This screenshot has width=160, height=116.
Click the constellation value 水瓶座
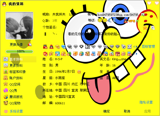click(x=60, y=78)
